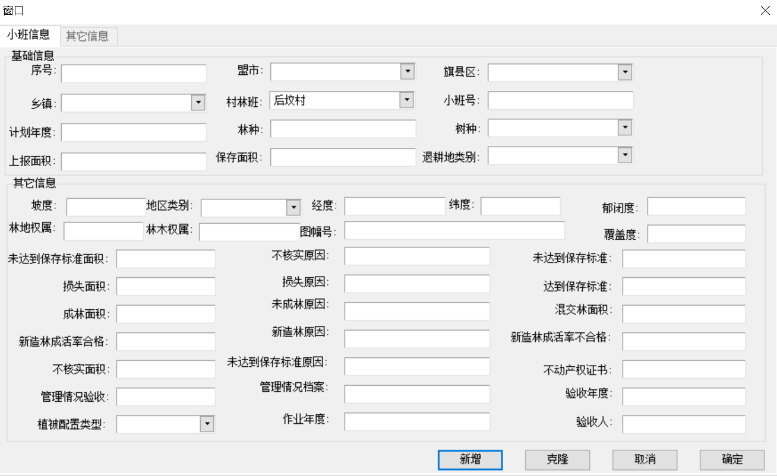The width and height of the screenshot is (777, 476).
Task: Click the 经度 input field
Action: click(394, 207)
